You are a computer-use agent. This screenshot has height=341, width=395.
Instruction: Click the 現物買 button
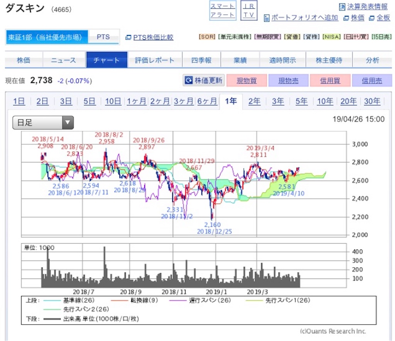[x=246, y=80]
